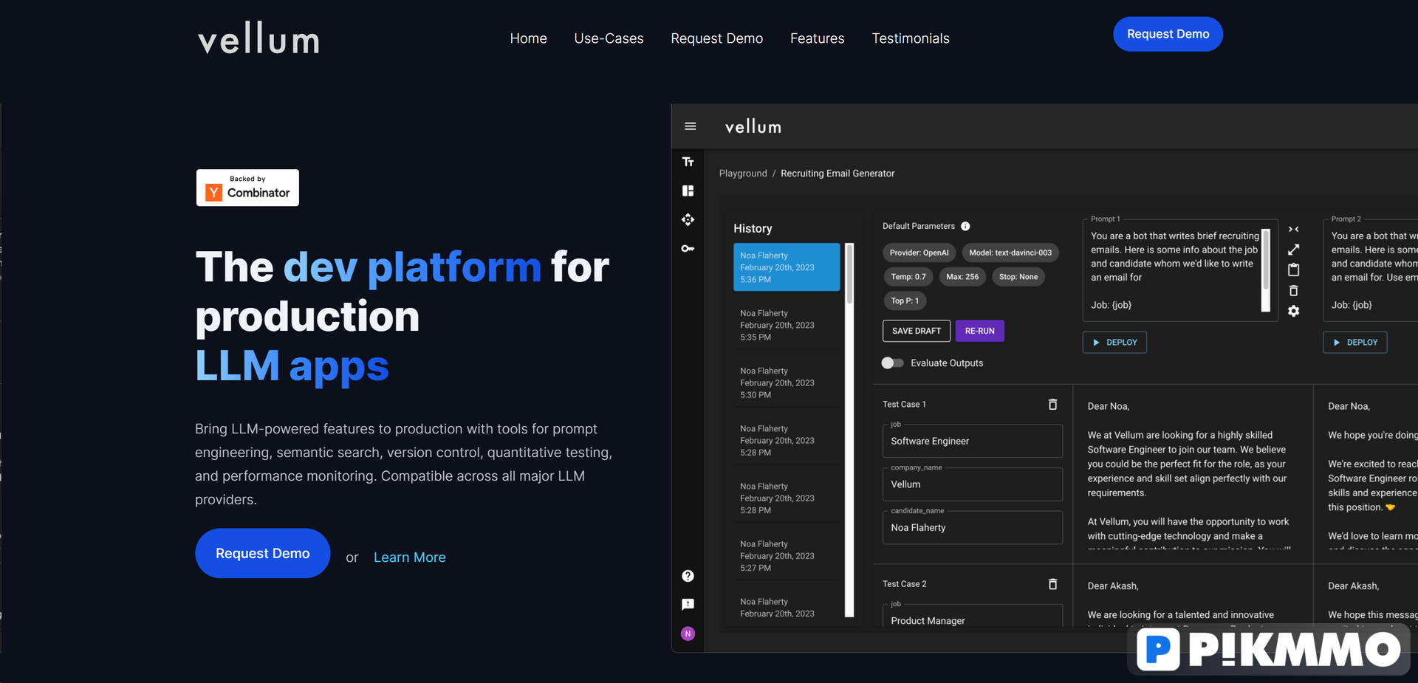This screenshot has width=1418, height=683.
Task: Follow the Learn More link
Action: [409, 557]
